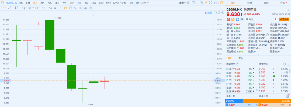Switch to the 周K chart period

click(x=42, y=3)
